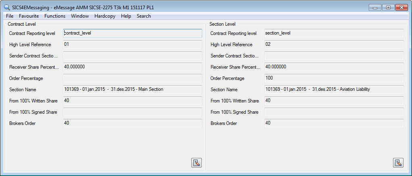This screenshot has height=176, width=412.
Task: Maximize the SICS4EMessaging window
Action: click(x=388, y=8)
